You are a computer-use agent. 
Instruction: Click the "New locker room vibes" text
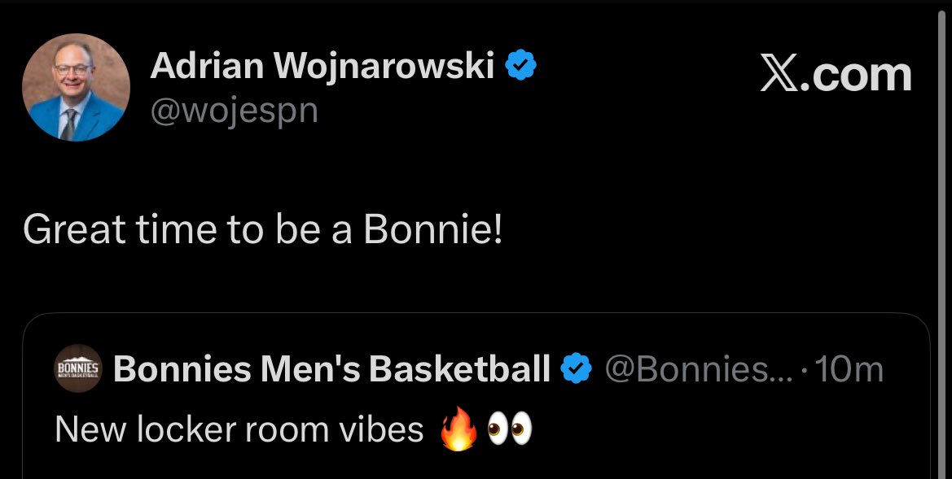(239, 430)
